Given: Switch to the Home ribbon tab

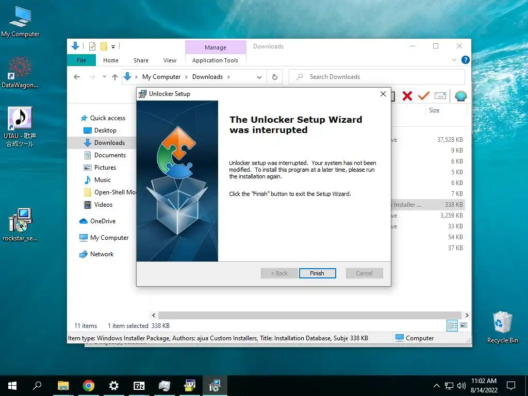Looking at the screenshot, I should coord(111,60).
